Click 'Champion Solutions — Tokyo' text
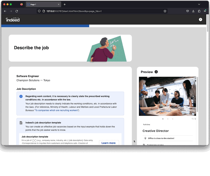 pyautogui.click(x=33, y=80)
